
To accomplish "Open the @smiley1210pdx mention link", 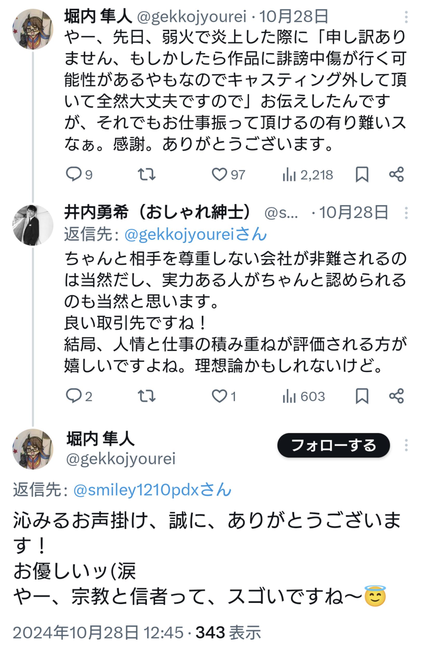I will click(x=152, y=490).
